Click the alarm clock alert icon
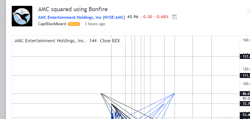 [175, 17]
